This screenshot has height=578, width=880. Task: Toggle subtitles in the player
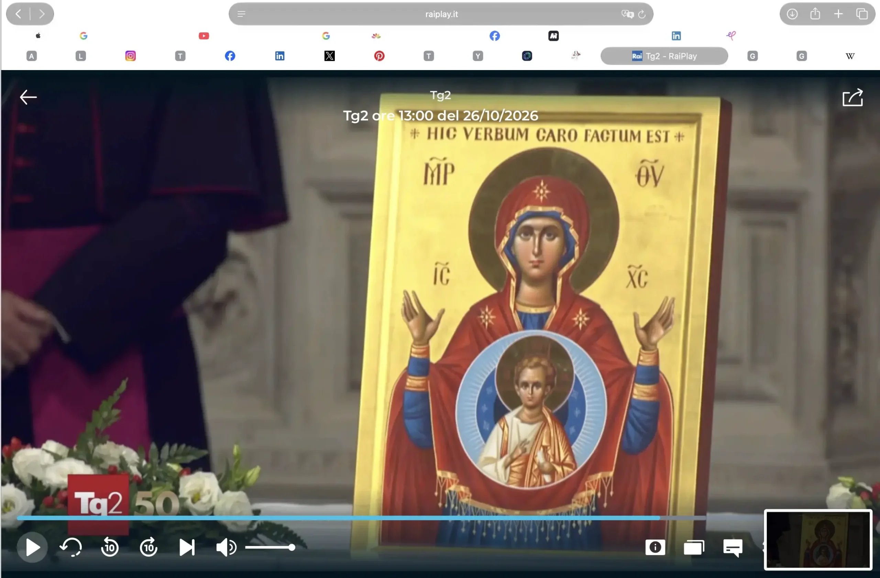pos(733,548)
